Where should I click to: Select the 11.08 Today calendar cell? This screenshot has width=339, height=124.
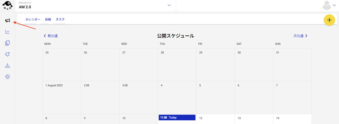[x=177, y=119]
